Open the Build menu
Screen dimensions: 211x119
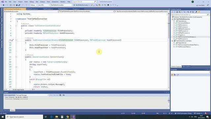pos(26,2)
